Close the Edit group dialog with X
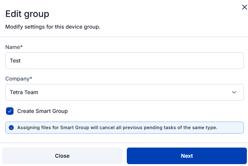The image size is (248, 166). (244, 7)
